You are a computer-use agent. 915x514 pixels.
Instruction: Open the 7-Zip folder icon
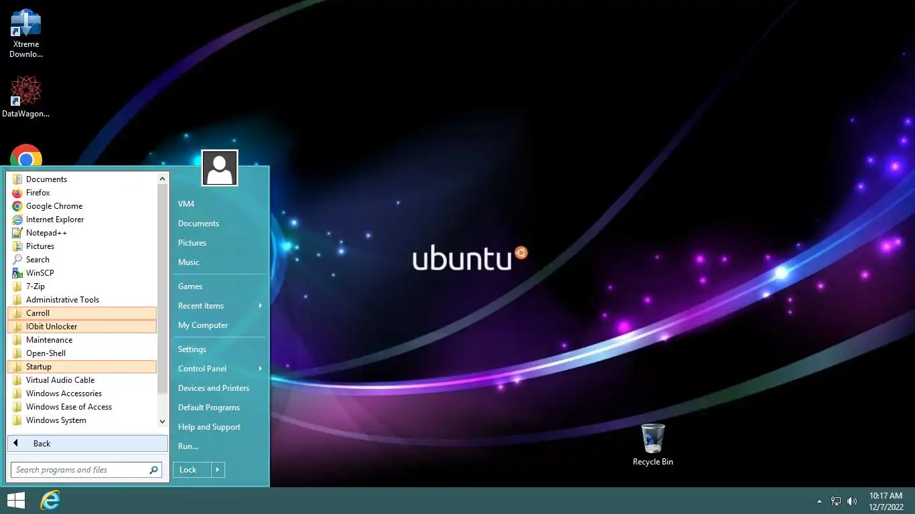pyautogui.click(x=17, y=286)
